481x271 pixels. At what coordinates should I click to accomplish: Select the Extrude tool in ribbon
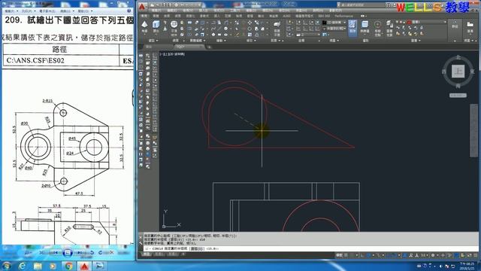(156, 26)
